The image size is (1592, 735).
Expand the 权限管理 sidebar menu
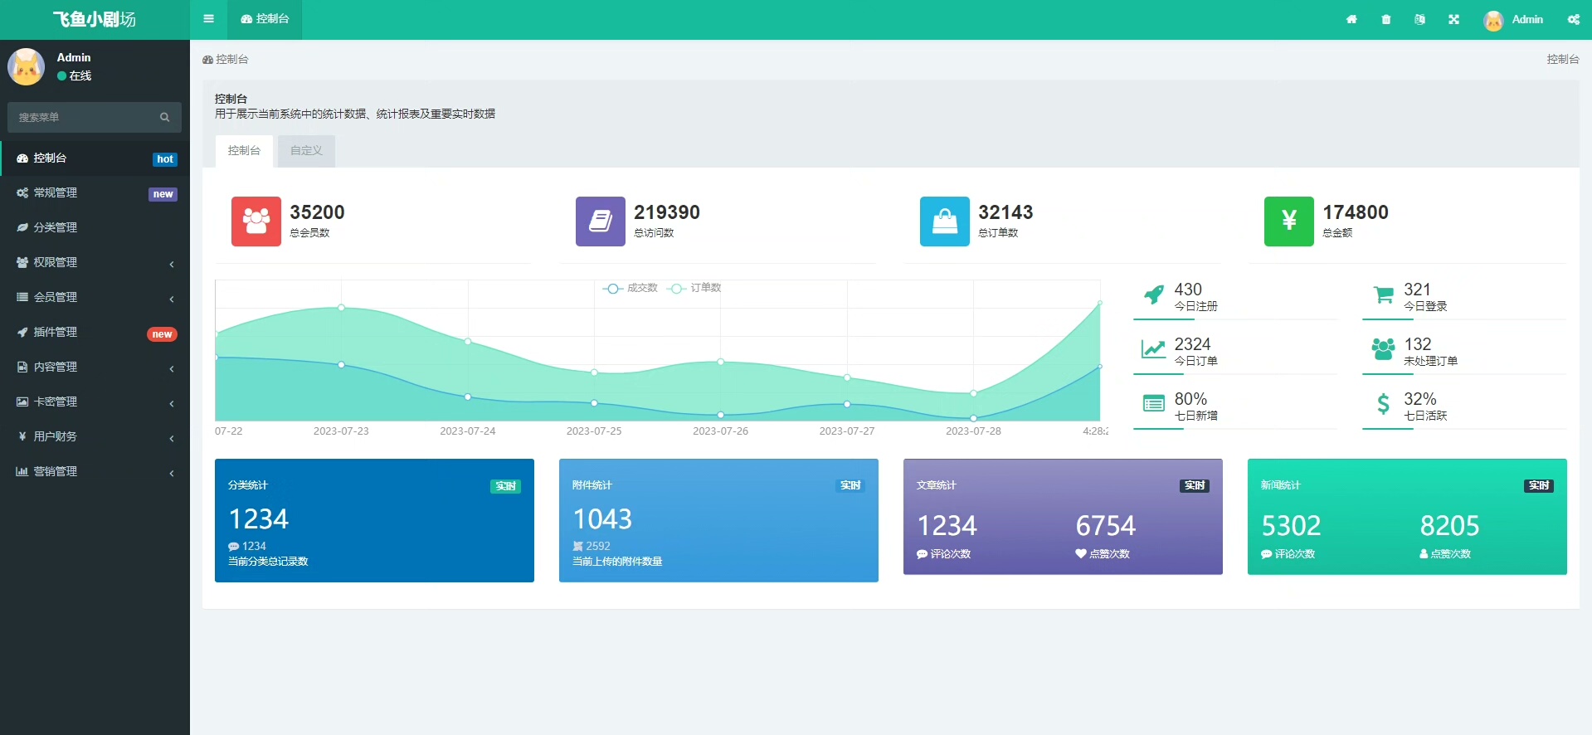coord(95,262)
